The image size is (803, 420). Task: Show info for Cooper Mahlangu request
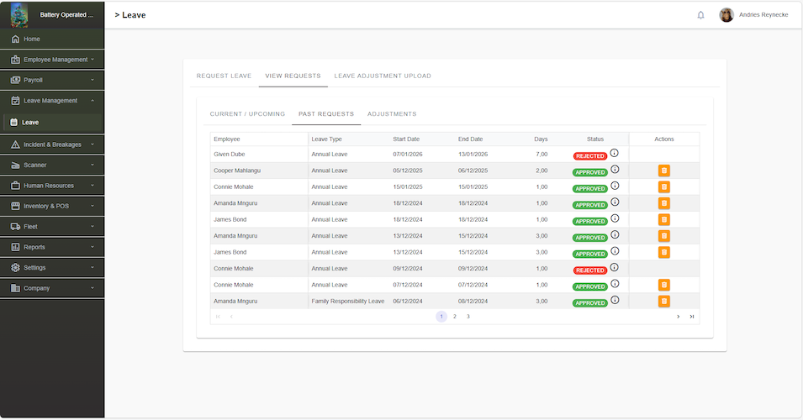pos(615,170)
